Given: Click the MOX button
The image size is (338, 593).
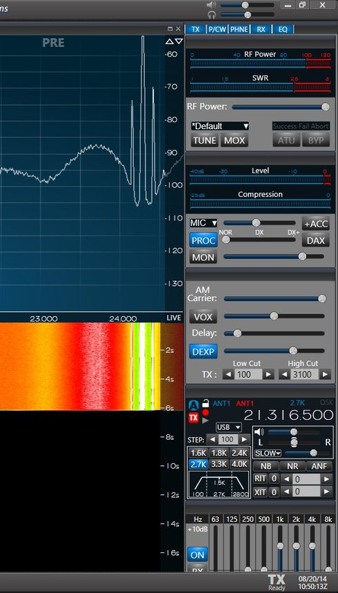Looking at the screenshot, I should pyautogui.click(x=235, y=140).
